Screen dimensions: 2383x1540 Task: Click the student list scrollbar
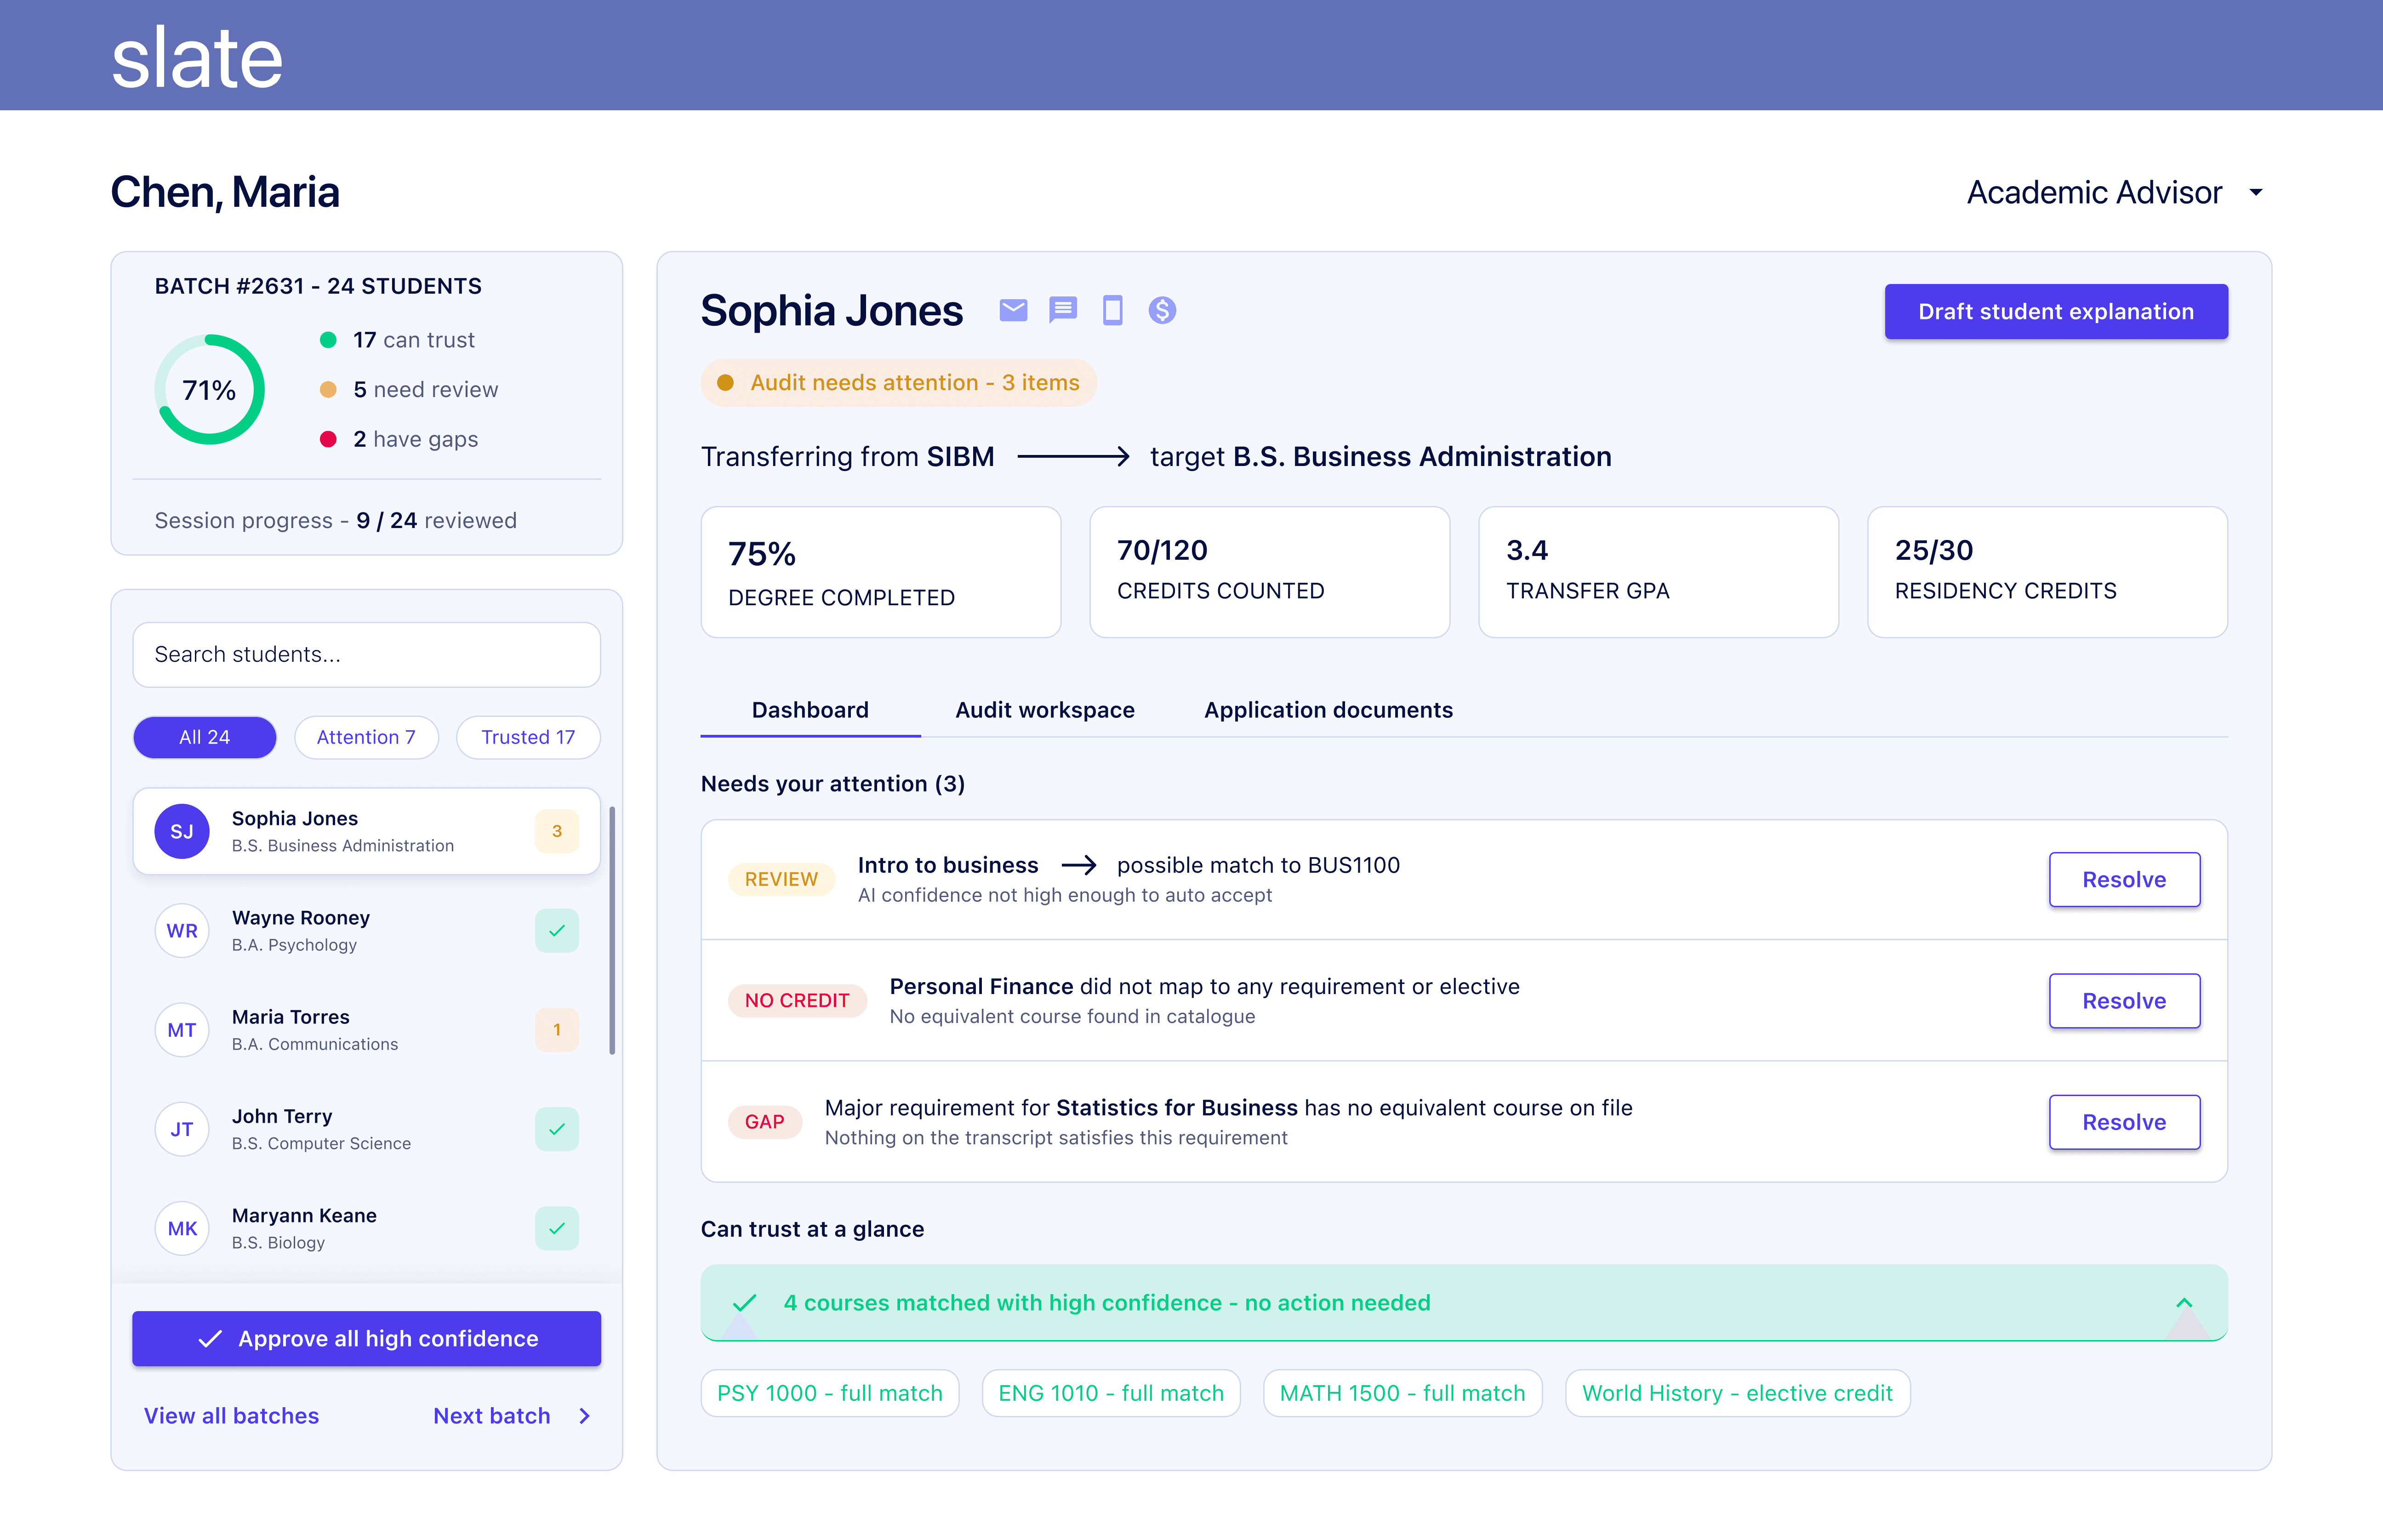[x=612, y=930]
